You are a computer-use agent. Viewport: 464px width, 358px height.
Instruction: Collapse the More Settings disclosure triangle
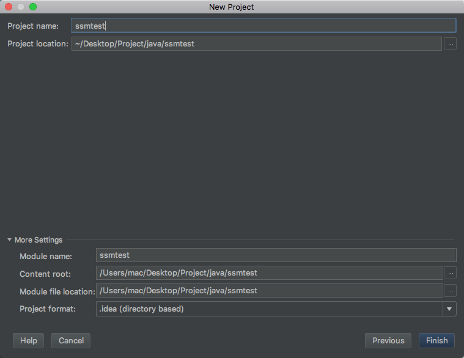pos(10,240)
